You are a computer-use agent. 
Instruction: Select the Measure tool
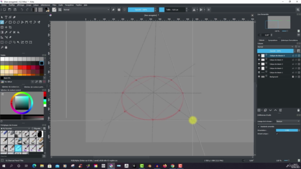[x=6, y=37]
